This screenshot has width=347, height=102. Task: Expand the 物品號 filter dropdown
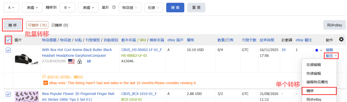[130, 8]
